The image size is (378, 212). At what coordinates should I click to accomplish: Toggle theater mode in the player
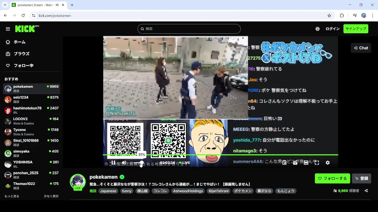click(x=306, y=163)
